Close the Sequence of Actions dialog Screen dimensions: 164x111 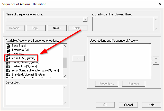[x=160, y=4]
